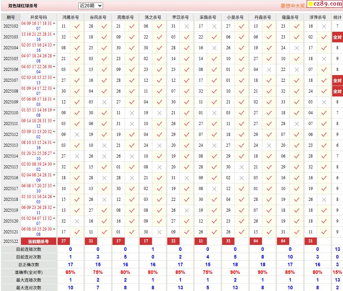Click the cross mark in 周南杀号 row 2025110
The image size is (343, 291).
[132, 113]
